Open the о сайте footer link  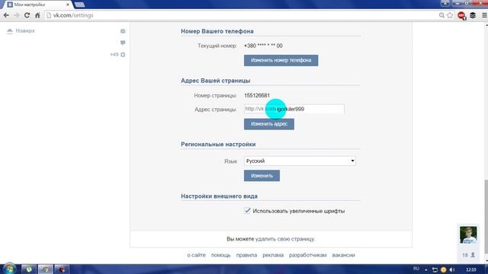tap(197, 255)
